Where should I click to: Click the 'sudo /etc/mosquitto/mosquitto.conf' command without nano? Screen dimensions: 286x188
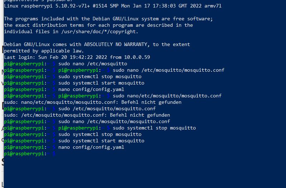tap(107, 109)
